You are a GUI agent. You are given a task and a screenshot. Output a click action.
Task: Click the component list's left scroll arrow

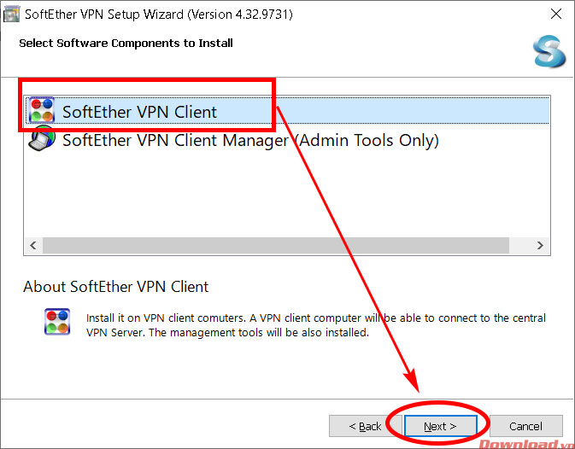click(33, 246)
